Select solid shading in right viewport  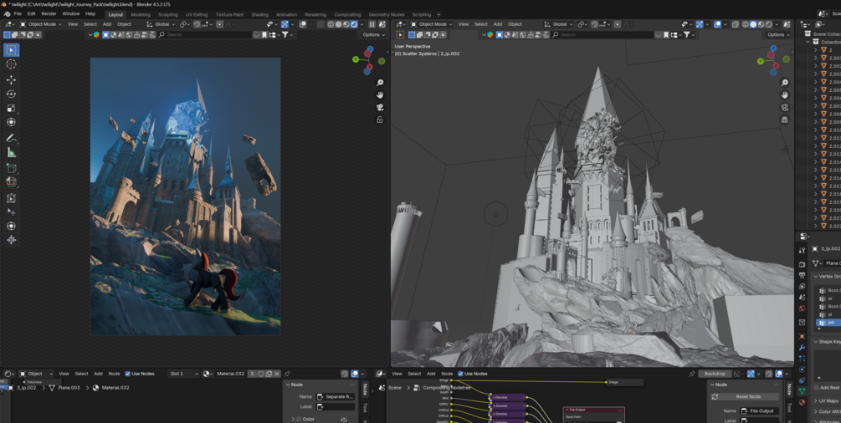(x=753, y=24)
